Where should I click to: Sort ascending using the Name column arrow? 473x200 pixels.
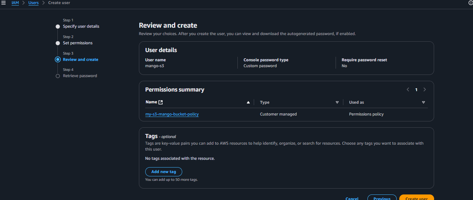pyautogui.click(x=248, y=103)
